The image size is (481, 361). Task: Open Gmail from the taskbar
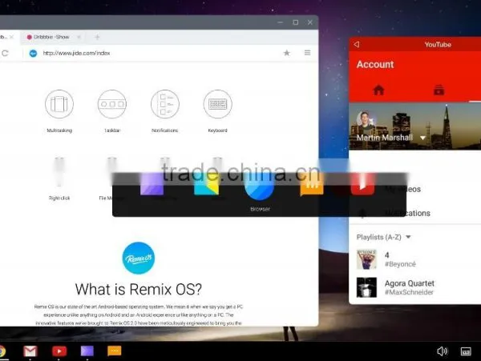(30, 351)
